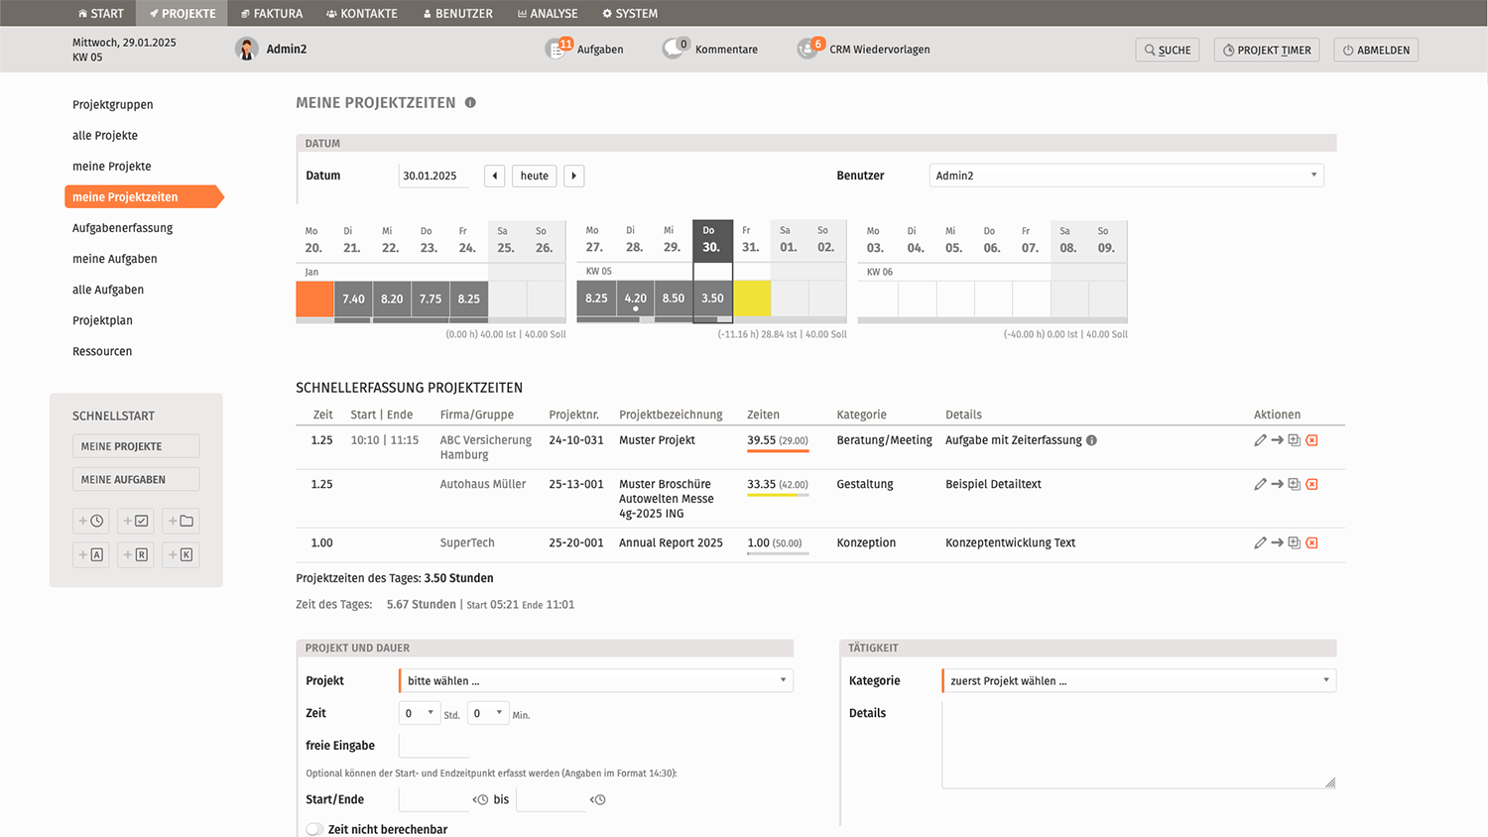Click the add folder icon in Schnellstart
1488x837 pixels.
pos(181,521)
